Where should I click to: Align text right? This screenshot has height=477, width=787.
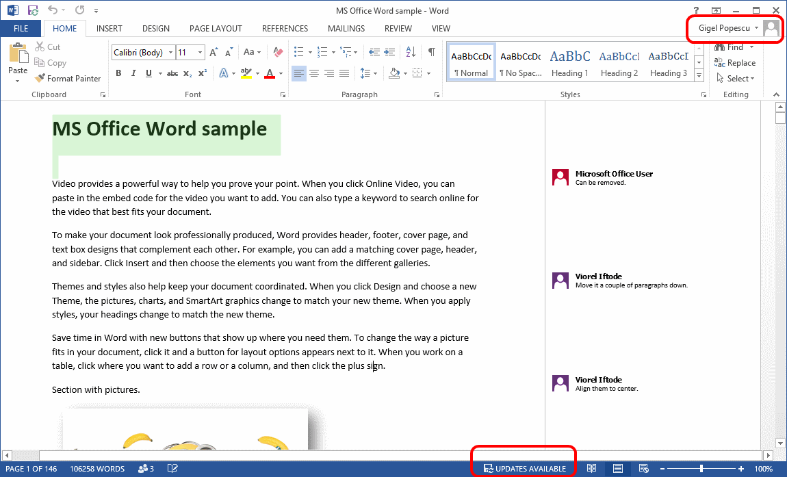point(329,73)
